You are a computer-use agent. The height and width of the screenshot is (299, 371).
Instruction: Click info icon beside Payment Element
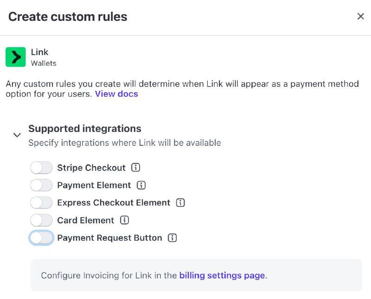141,185
